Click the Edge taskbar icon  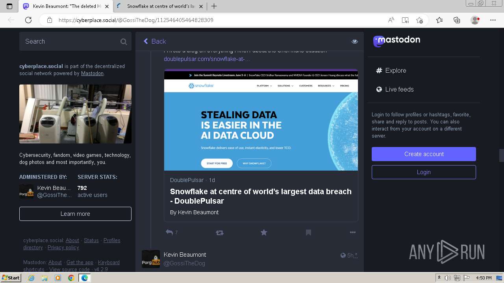click(x=84, y=278)
